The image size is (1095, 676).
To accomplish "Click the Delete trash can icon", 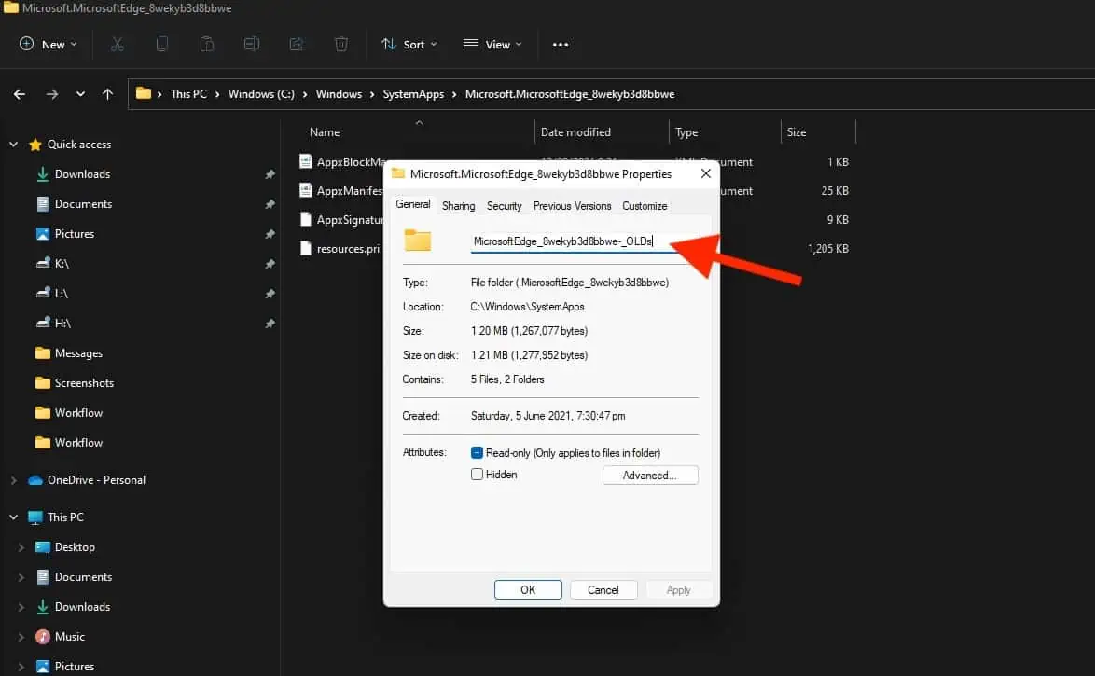I will pyautogui.click(x=340, y=44).
